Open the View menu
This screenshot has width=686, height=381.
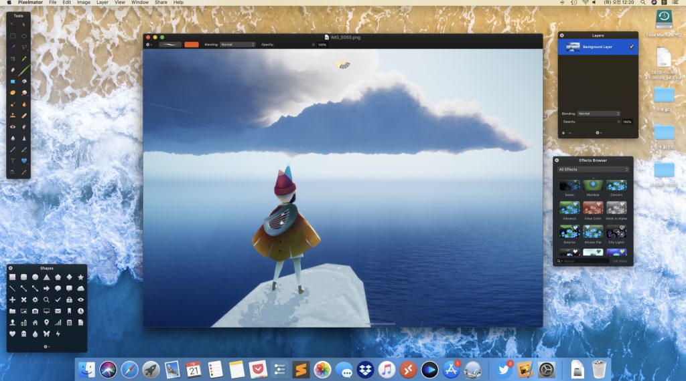point(120,3)
